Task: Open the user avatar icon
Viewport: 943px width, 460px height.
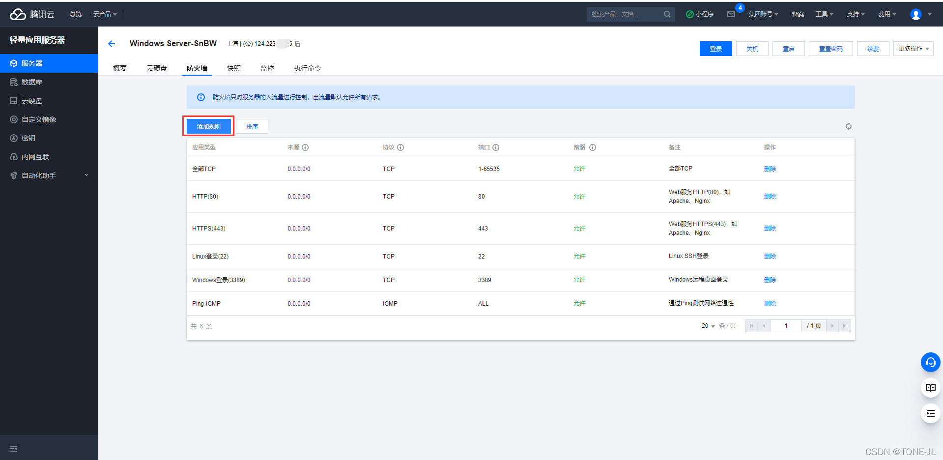Action: click(x=915, y=14)
